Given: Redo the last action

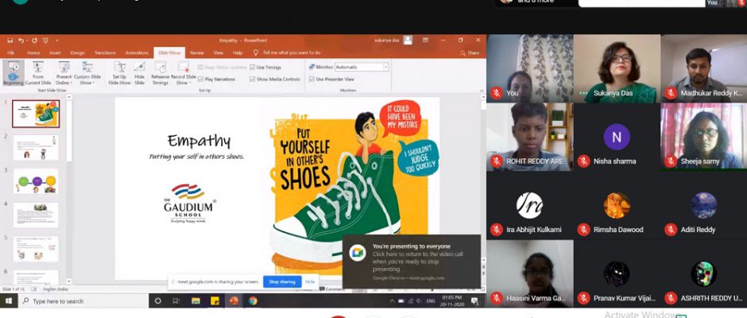Looking at the screenshot, I should [x=34, y=41].
